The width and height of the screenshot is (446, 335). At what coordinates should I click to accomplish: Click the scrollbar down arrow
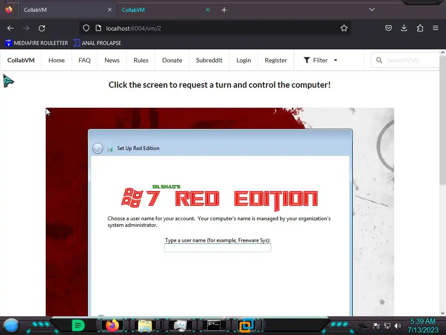(443, 313)
